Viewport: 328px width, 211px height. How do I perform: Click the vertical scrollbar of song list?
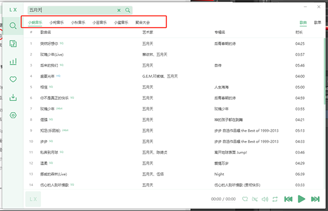(324, 71)
